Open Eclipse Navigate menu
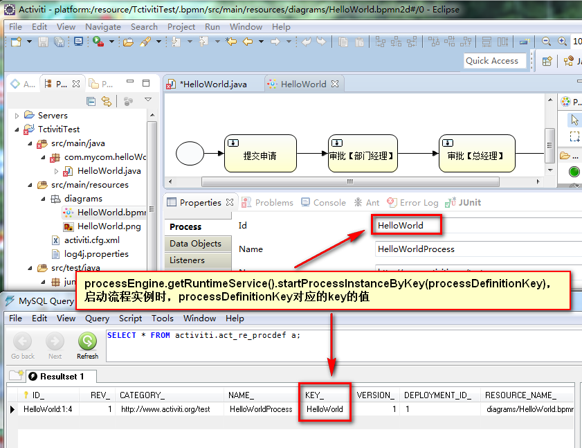Image resolution: width=582 pixels, height=448 pixels. coord(103,27)
